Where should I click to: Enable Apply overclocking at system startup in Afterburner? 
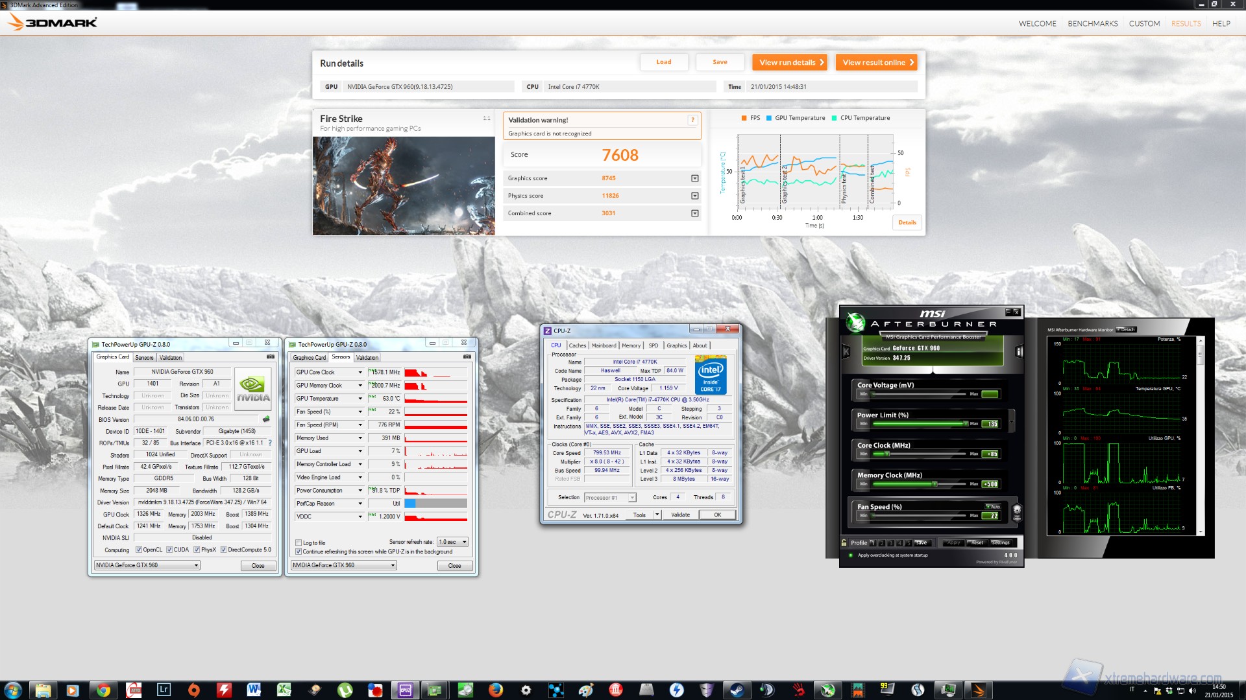(850, 555)
